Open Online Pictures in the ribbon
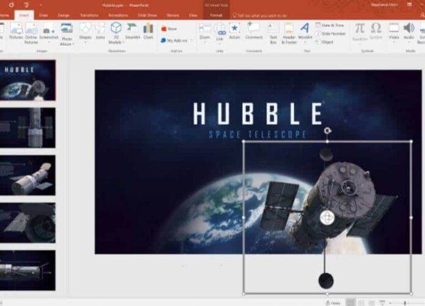The image size is (425, 306). pyautogui.click(x=31, y=33)
